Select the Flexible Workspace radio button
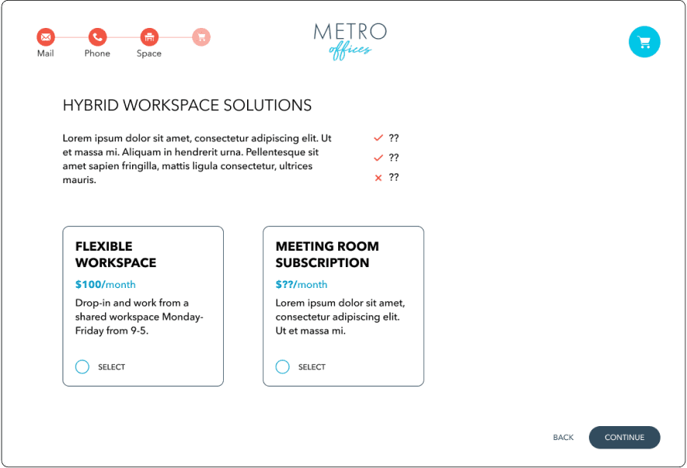687x468 pixels. (x=82, y=366)
